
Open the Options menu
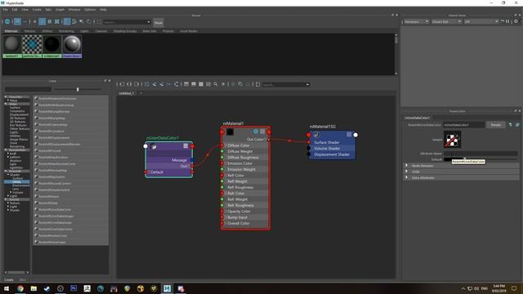[90, 10]
